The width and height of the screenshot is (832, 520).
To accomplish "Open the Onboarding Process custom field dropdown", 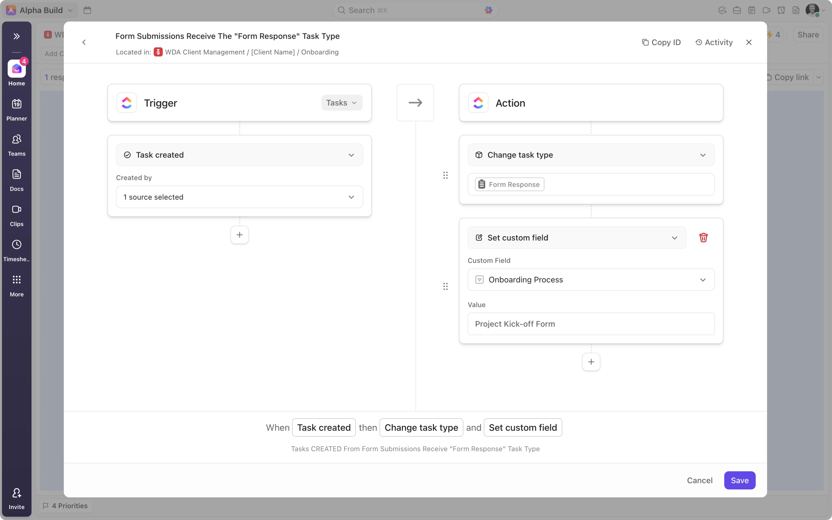I will click(591, 280).
